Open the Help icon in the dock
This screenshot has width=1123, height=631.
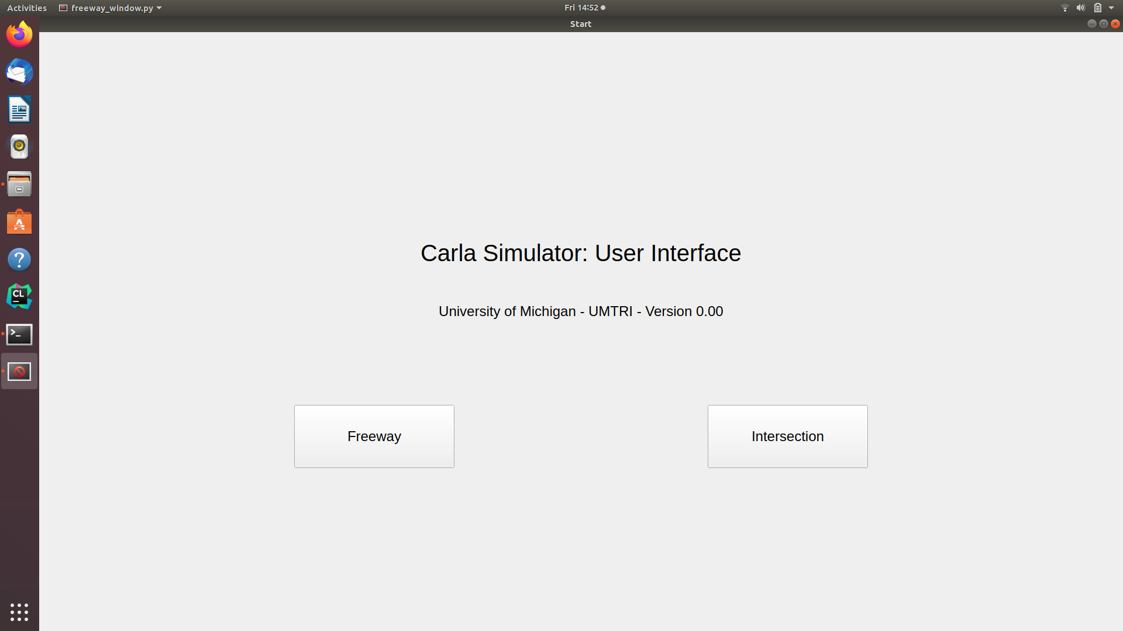(x=19, y=259)
